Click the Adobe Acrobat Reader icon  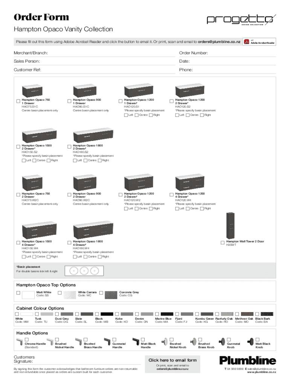(247, 42)
